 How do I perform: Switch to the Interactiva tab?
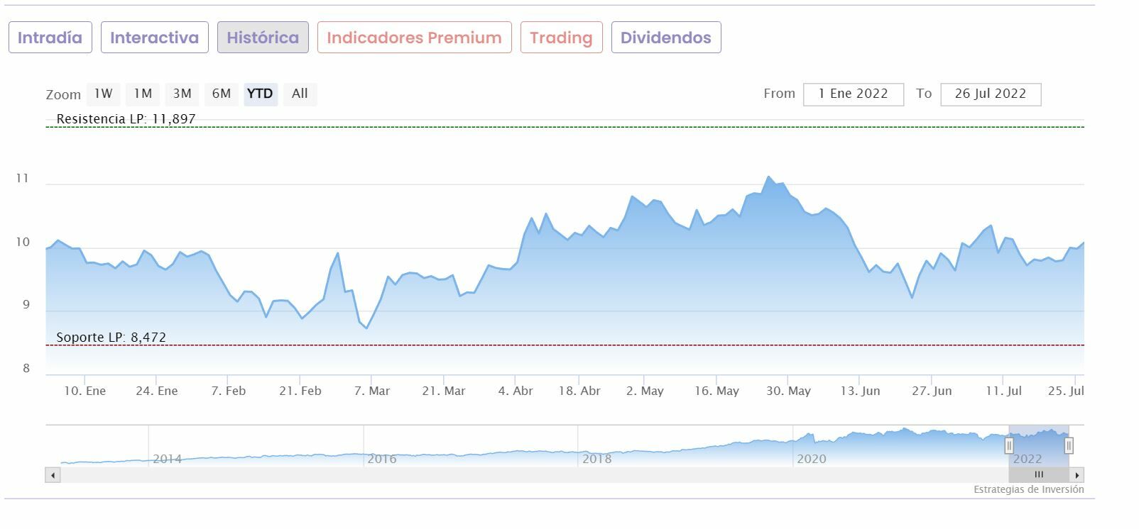click(154, 38)
